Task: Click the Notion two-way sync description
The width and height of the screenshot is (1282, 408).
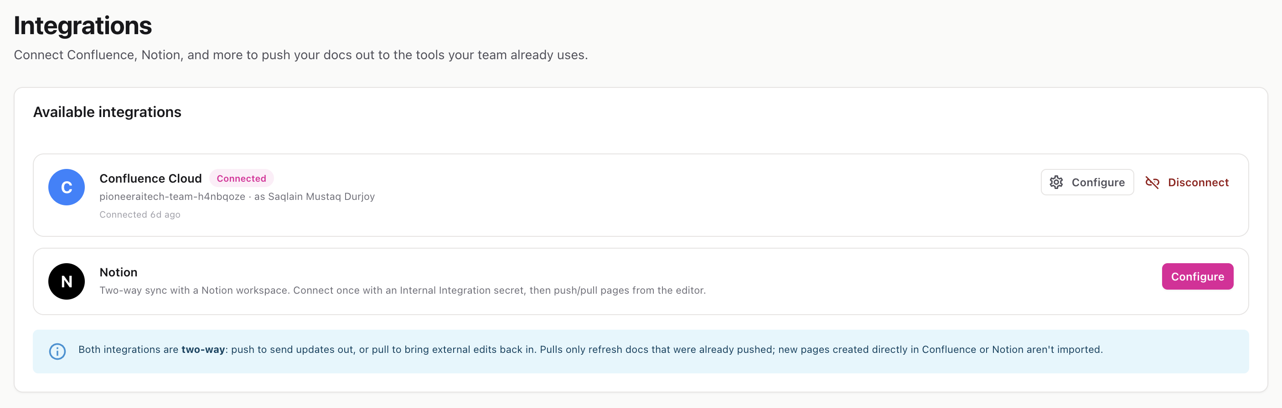Action: pyautogui.click(x=403, y=290)
